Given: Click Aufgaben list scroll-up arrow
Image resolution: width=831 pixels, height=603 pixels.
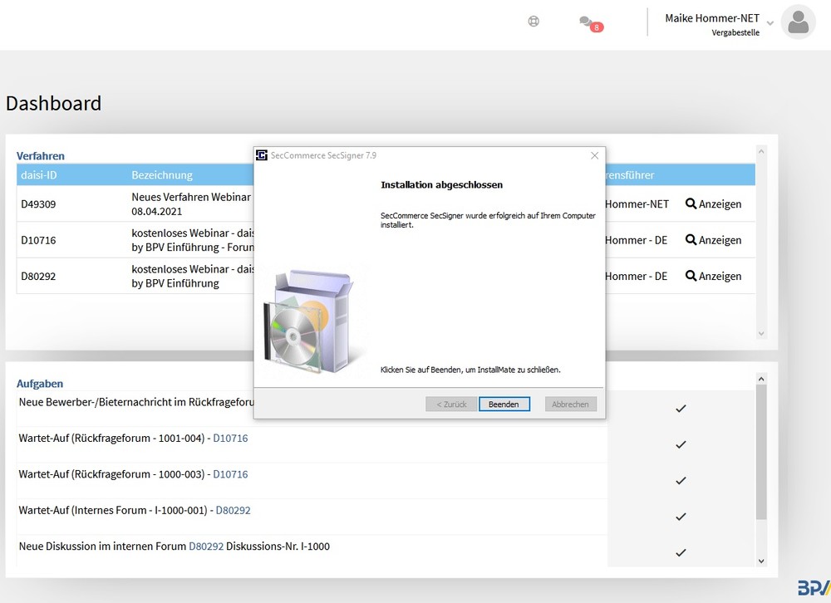Looking at the screenshot, I should 761,379.
